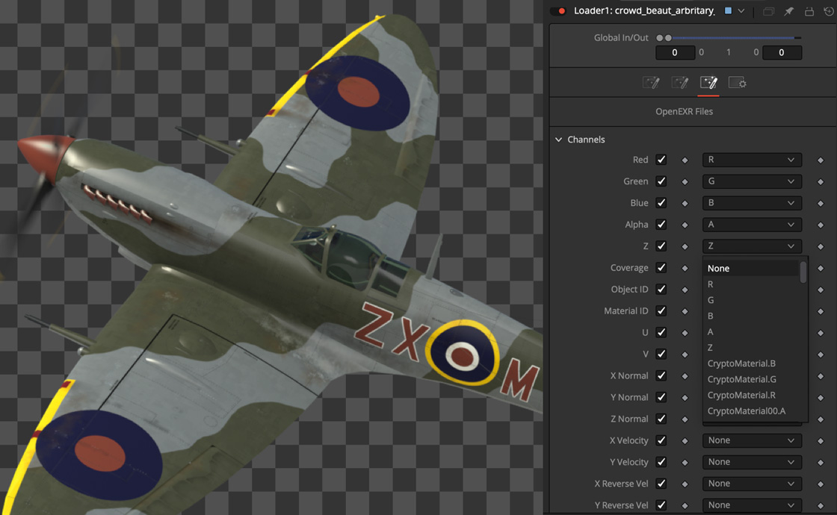The image size is (837, 515).
Task: Click the versions icon in Inspector header
Action: pos(768,11)
